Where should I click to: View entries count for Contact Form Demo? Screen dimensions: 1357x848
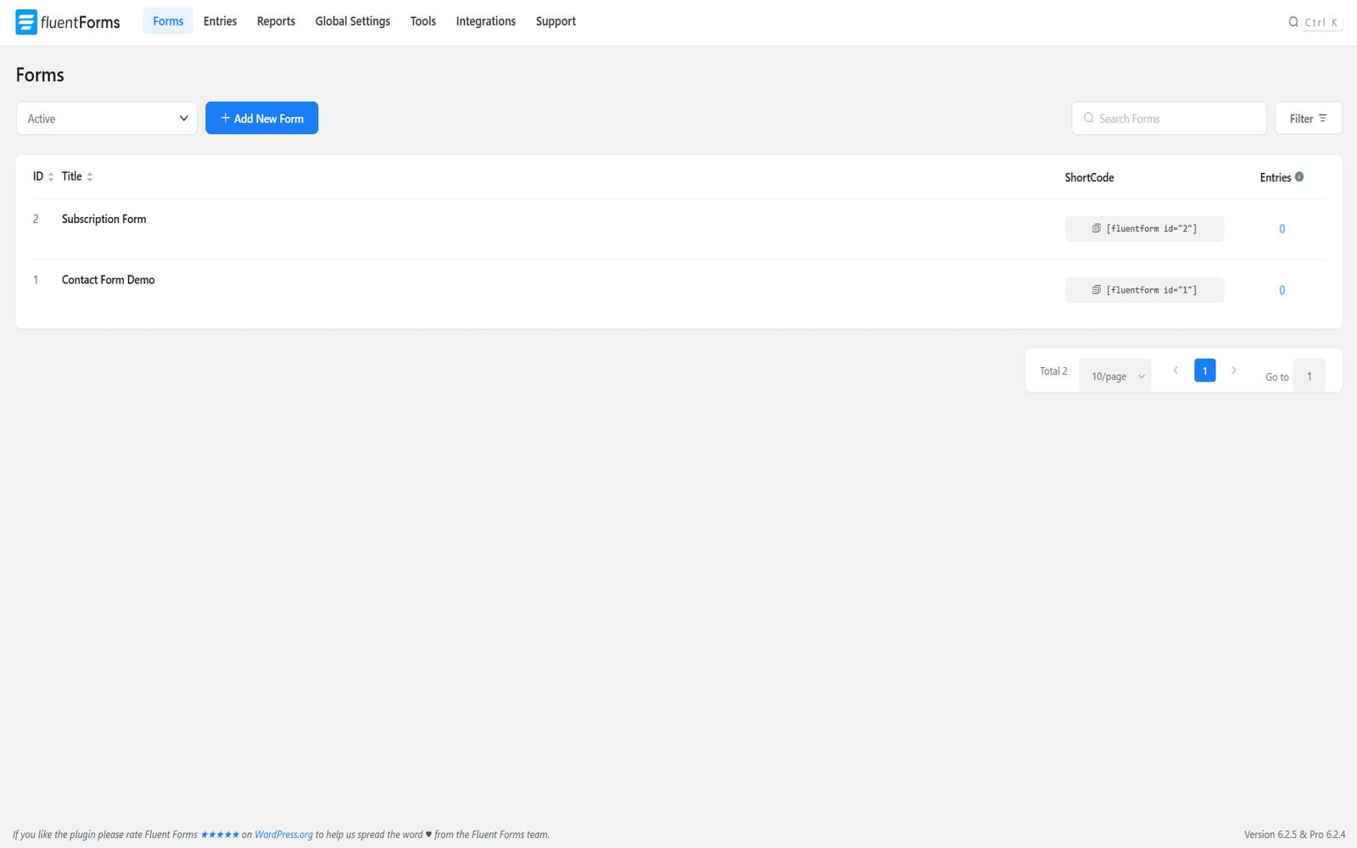click(1282, 290)
